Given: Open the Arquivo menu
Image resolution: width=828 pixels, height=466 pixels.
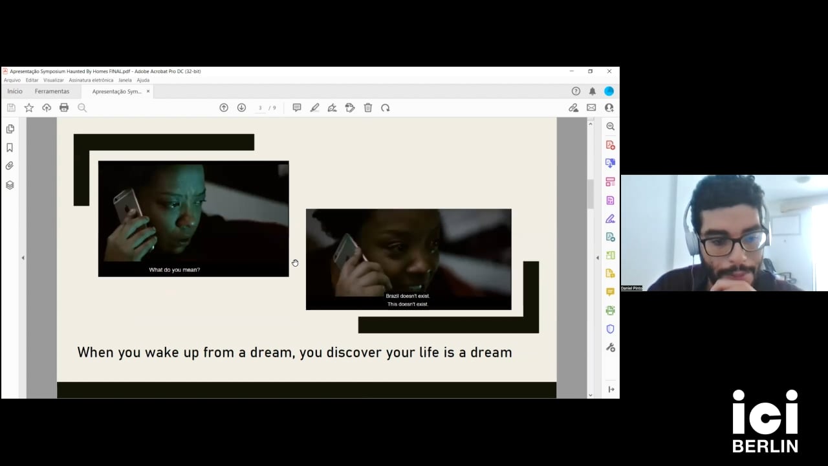Looking at the screenshot, I should tap(12, 80).
